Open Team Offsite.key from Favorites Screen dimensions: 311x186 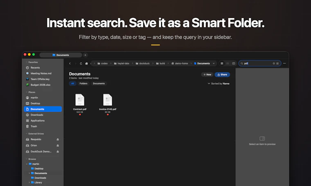43,79
